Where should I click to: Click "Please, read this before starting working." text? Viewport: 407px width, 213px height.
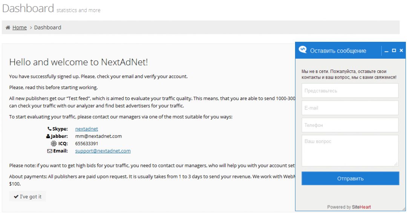(x=54, y=87)
